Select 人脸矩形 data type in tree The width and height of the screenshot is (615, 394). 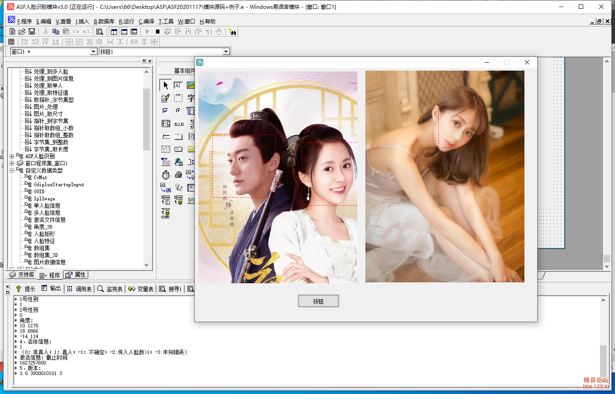[x=44, y=234]
